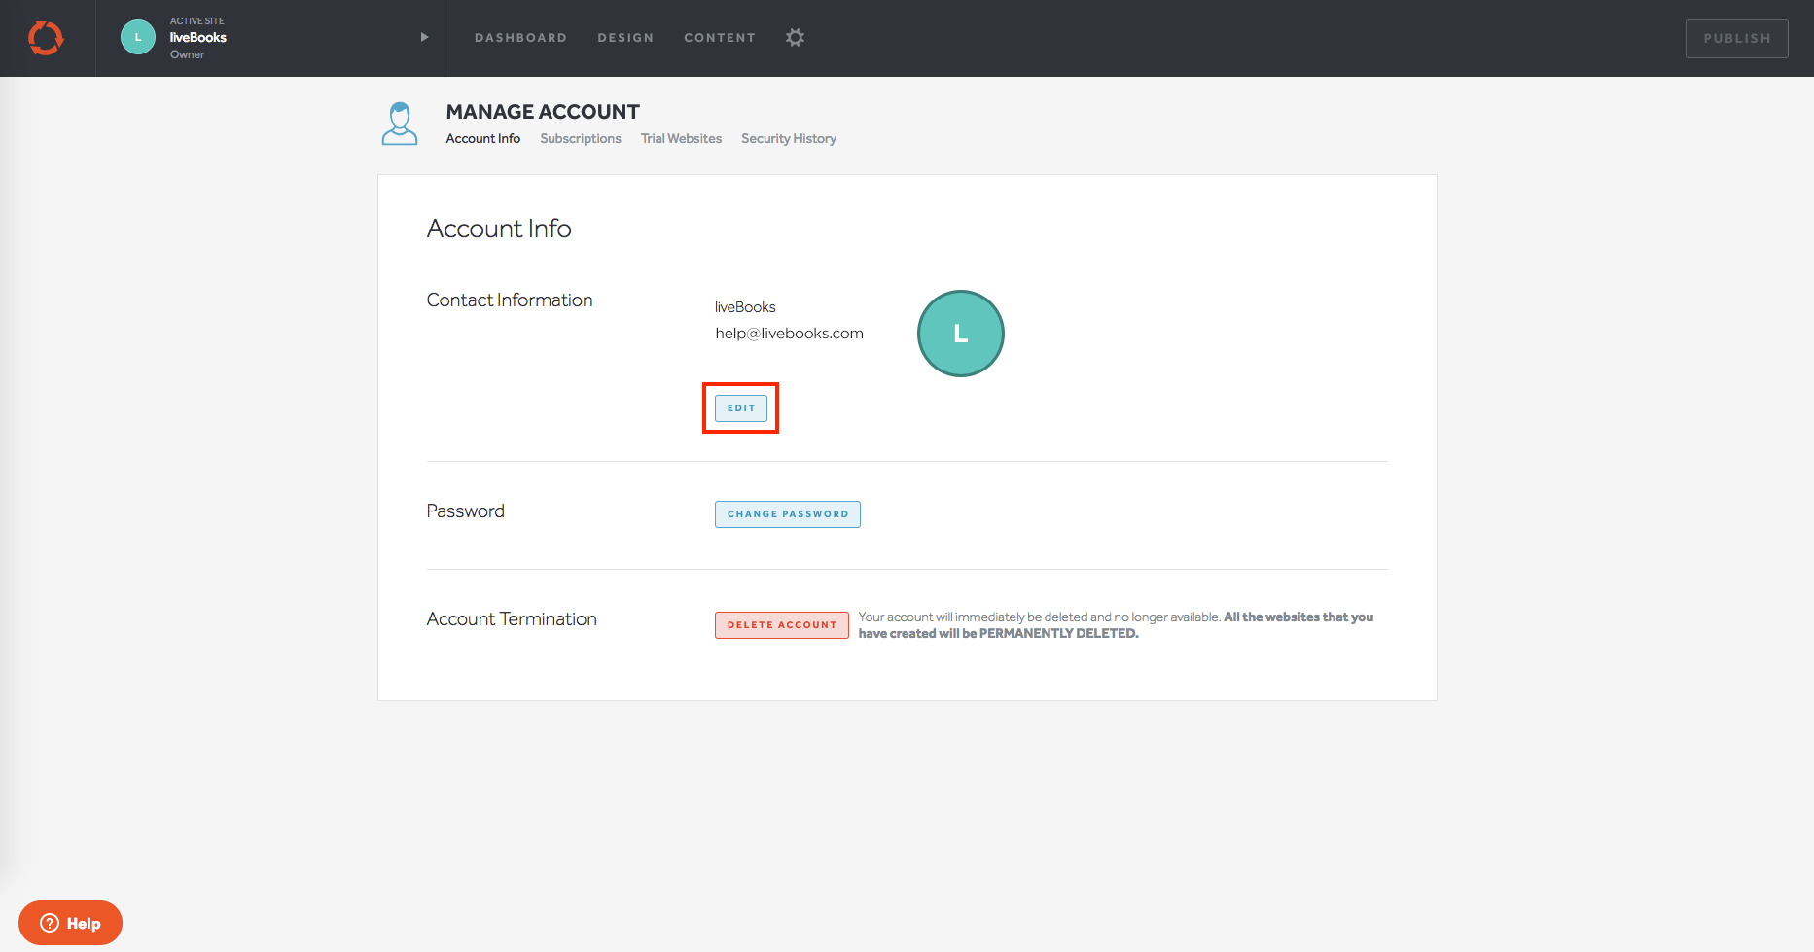Click the liveBooks orange logo icon
The image size is (1814, 952).
tap(46, 38)
